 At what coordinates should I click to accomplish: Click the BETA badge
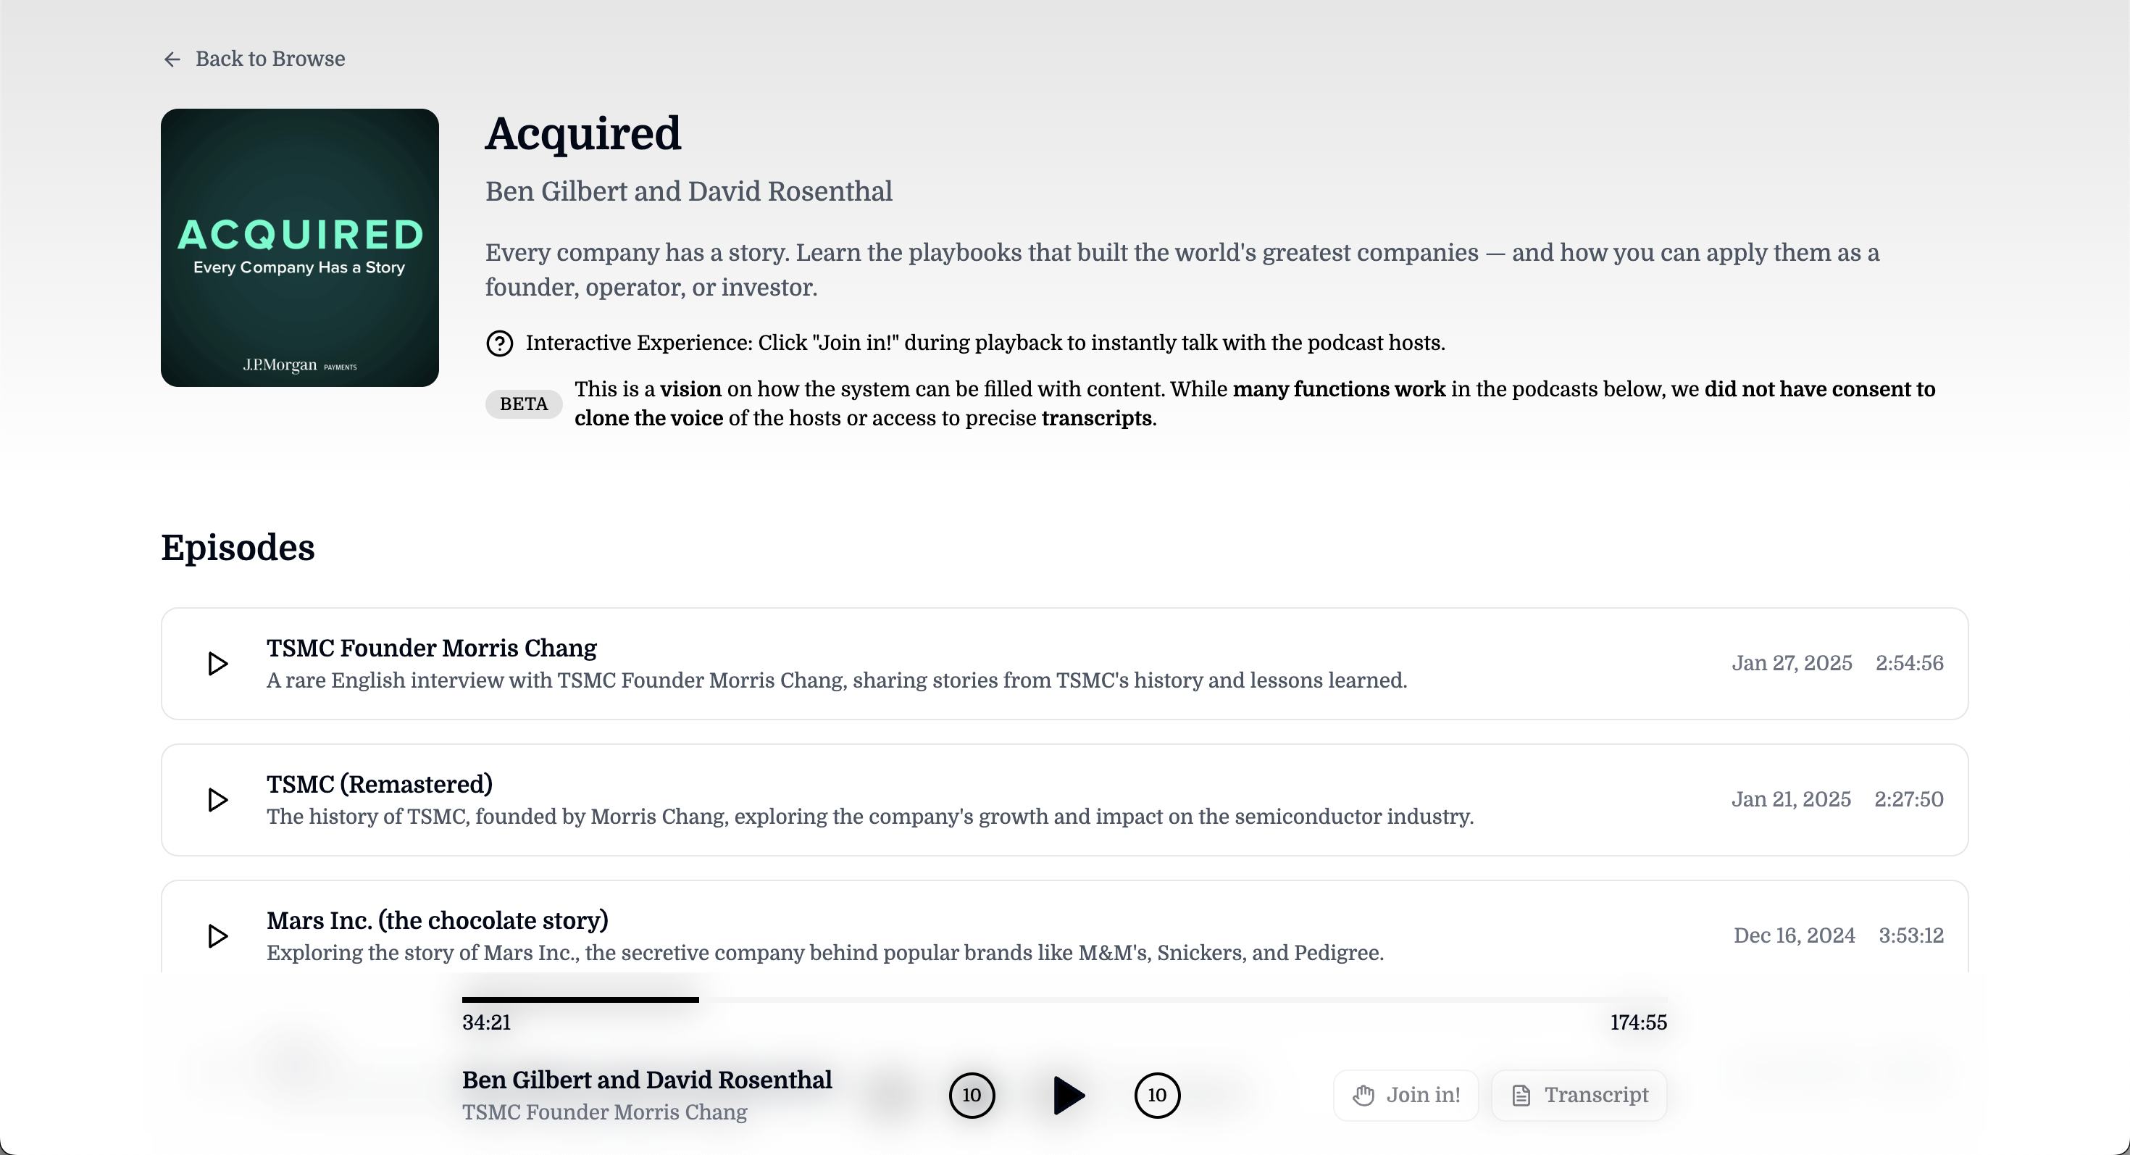[x=523, y=404]
